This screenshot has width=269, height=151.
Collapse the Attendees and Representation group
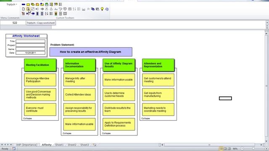point(145,118)
